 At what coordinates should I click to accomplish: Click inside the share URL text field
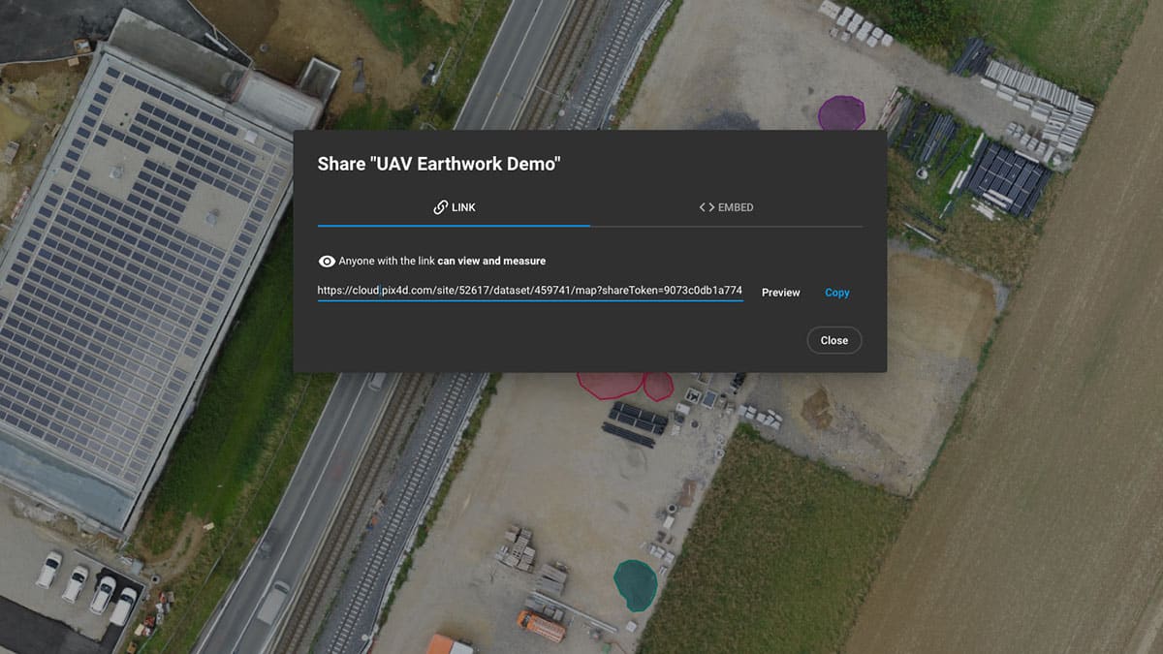529,291
